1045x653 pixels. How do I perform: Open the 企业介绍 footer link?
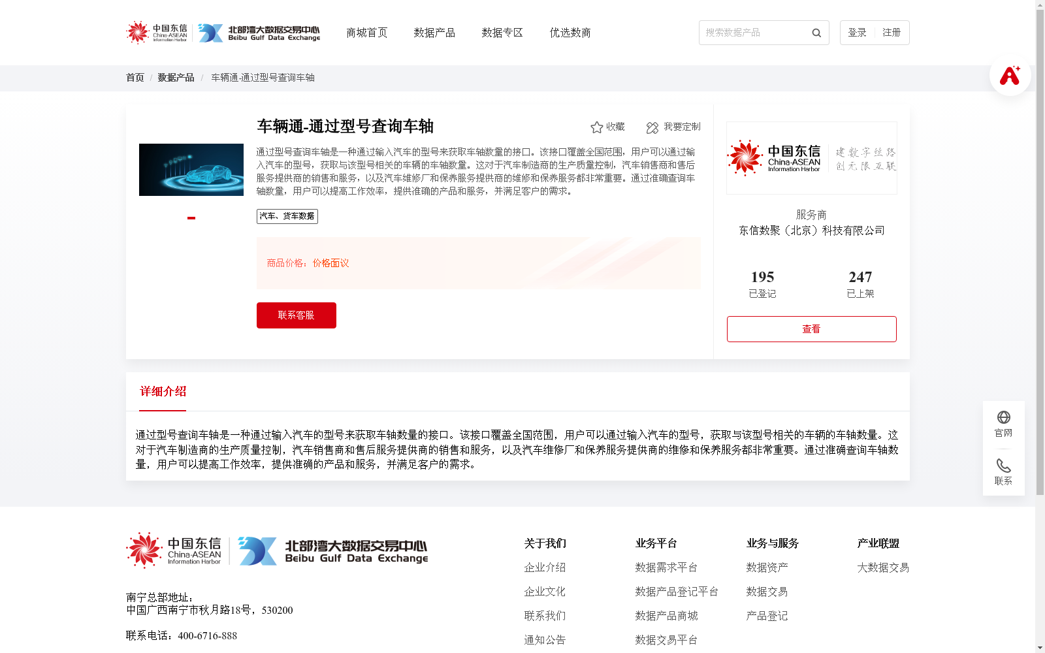point(545,567)
